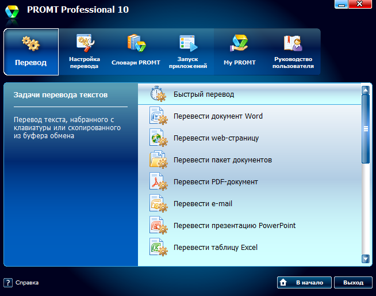The height and width of the screenshot is (296, 376).
Task: Click the PowerPoint presentation translate icon
Action: pos(158,225)
